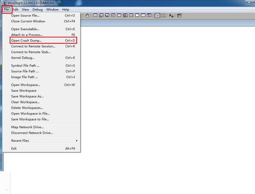Image resolution: width=255 pixels, height=194 pixels.
Task: Open the View menu
Action: (25, 9)
